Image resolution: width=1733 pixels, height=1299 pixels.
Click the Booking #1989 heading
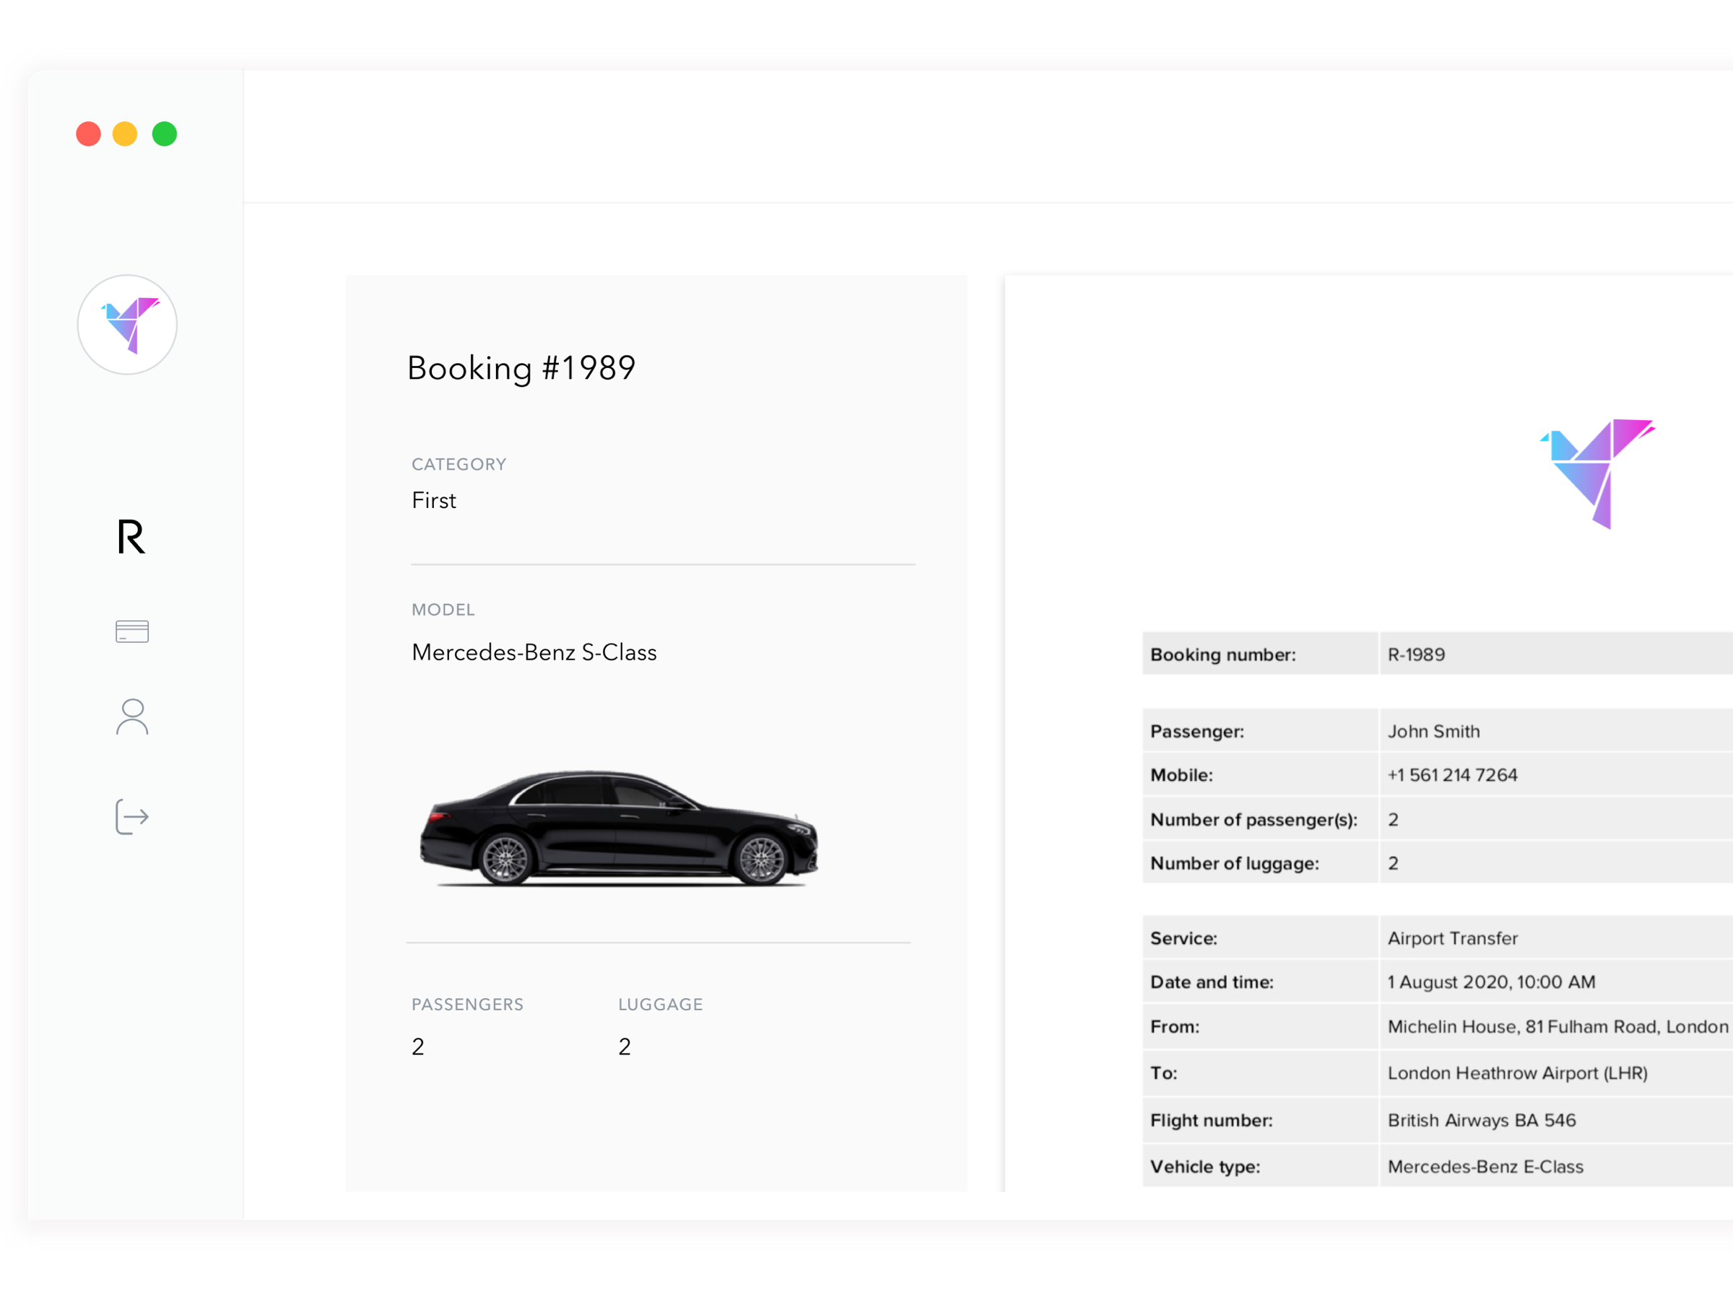[521, 368]
